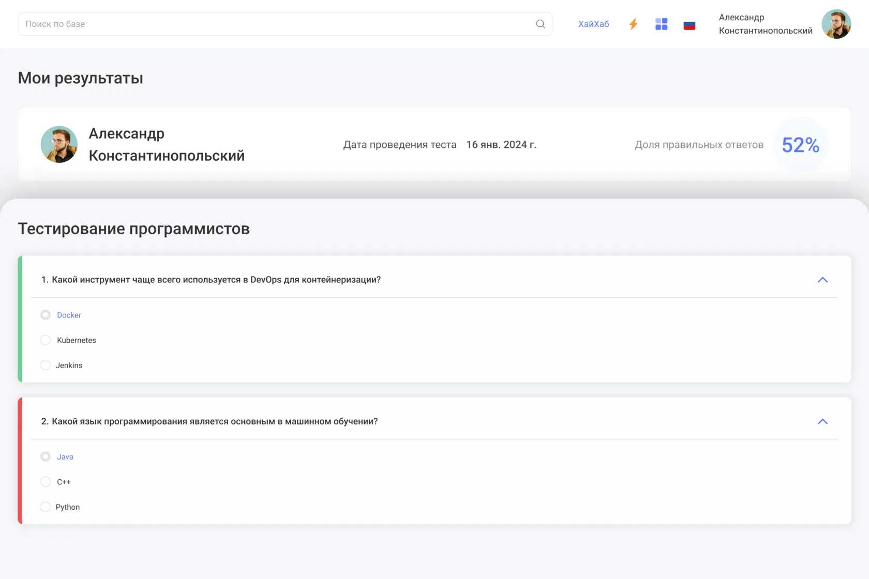Select the Kubernetes radio option

[x=46, y=340]
